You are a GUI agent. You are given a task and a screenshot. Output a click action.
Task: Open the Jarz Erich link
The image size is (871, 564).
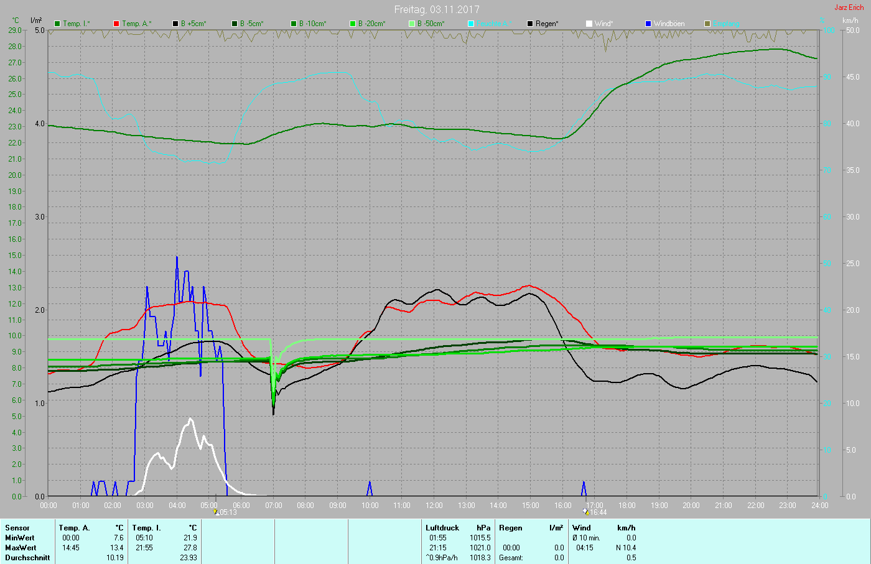[849, 7]
